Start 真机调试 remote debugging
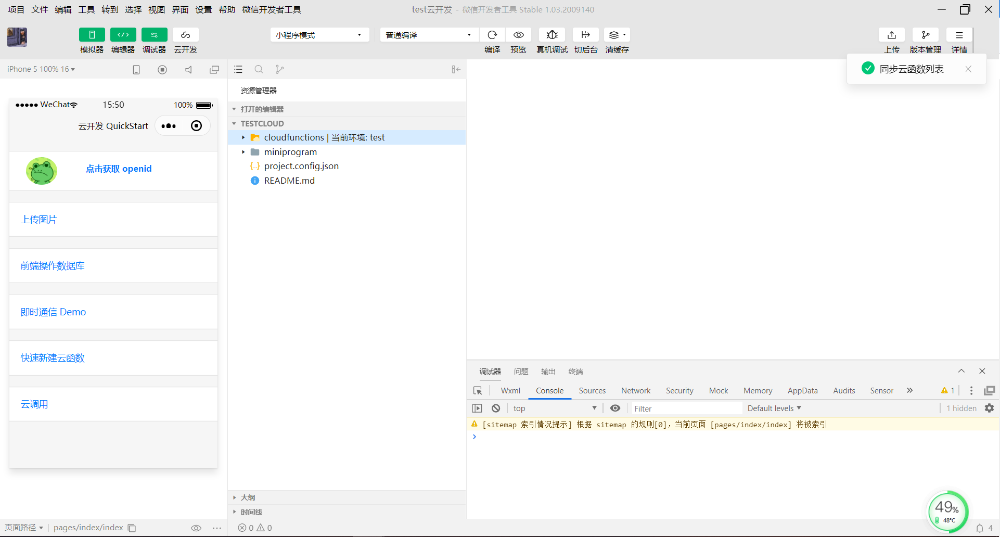Screen dimensions: 1000x537 point(552,34)
